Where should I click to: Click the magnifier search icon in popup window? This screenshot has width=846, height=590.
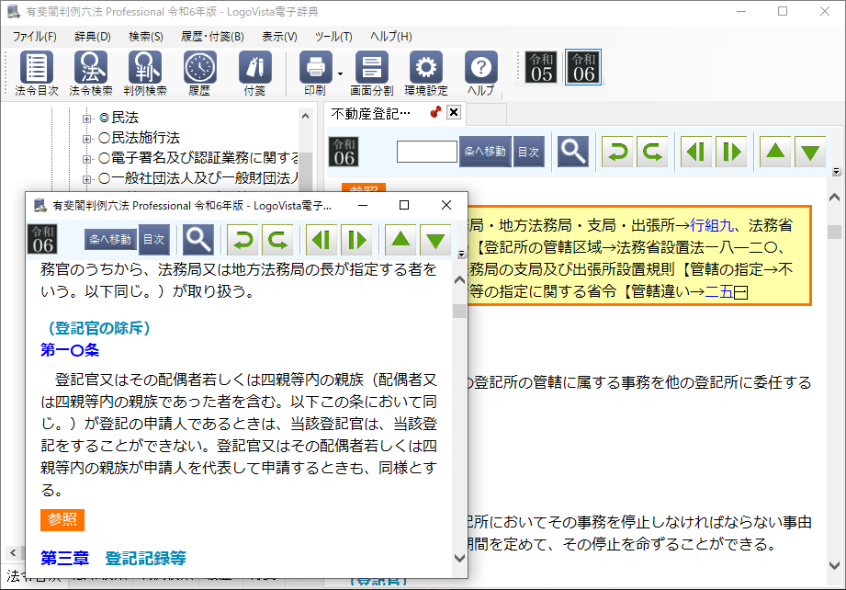(197, 240)
